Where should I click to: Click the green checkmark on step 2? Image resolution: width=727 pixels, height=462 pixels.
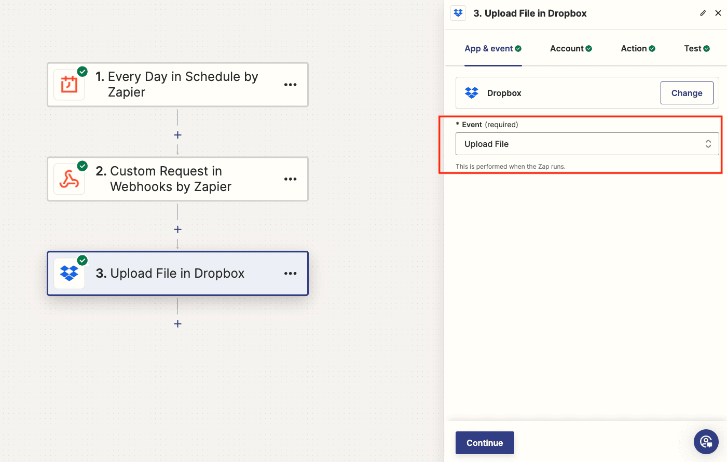pyautogui.click(x=83, y=166)
